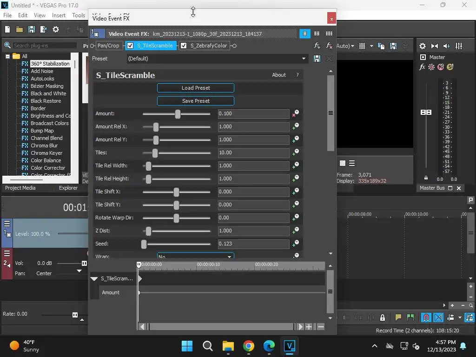This screenshot has height=357, width=476.
Task: Switch FX view to three-column grid icon
Action: (x=329, y=33)
